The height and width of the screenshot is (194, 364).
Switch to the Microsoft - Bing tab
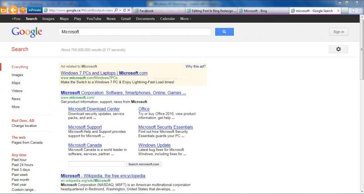(x=263, y=10)
